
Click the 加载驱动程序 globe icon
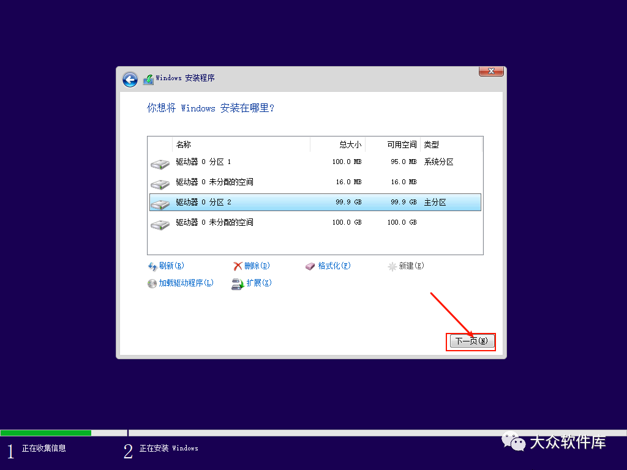click(152, 283)
